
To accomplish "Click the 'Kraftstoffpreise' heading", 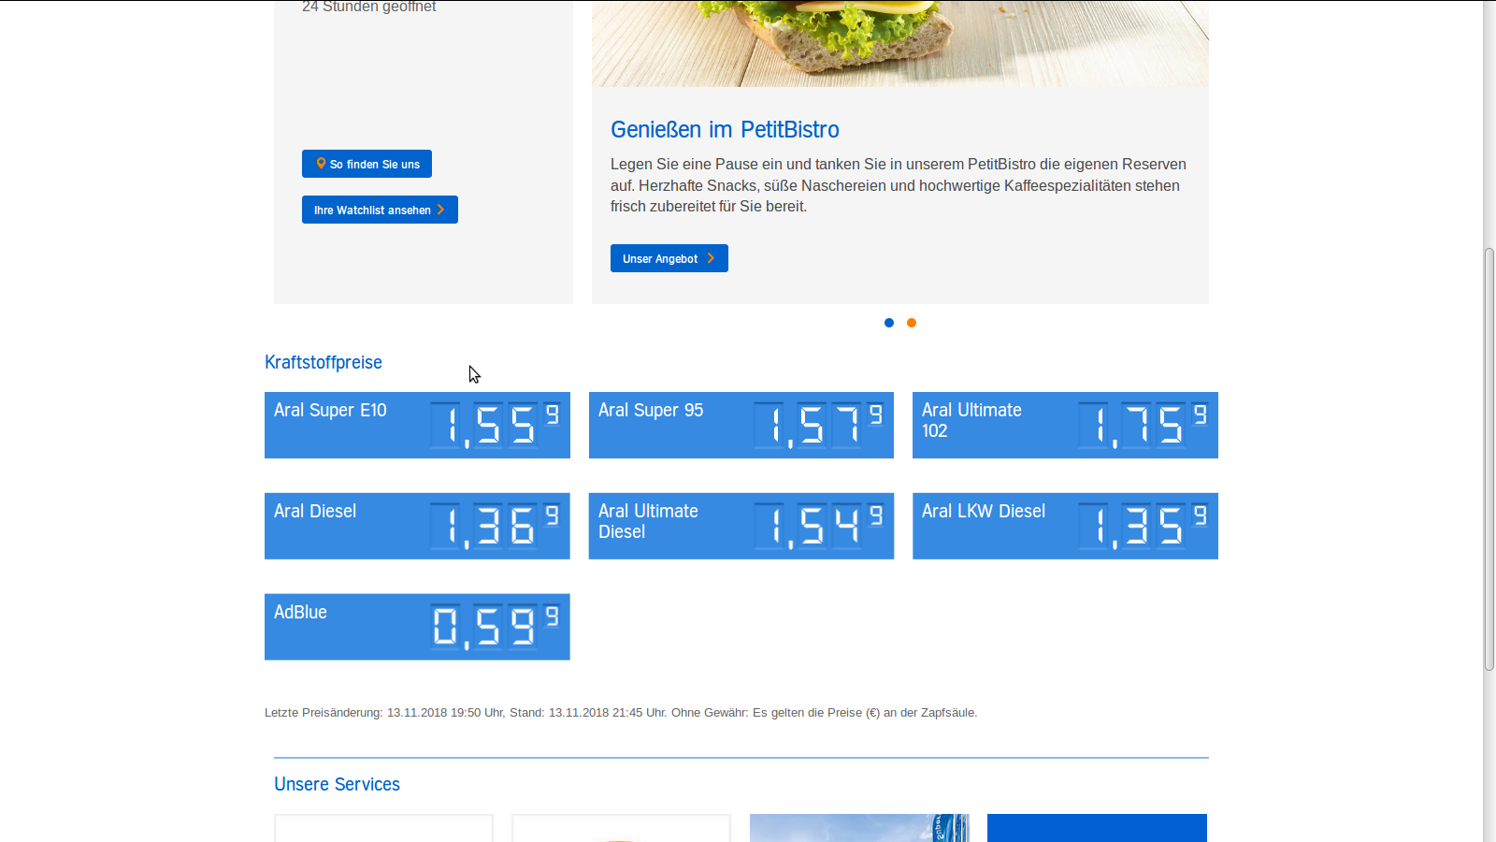I will (324, 362).
